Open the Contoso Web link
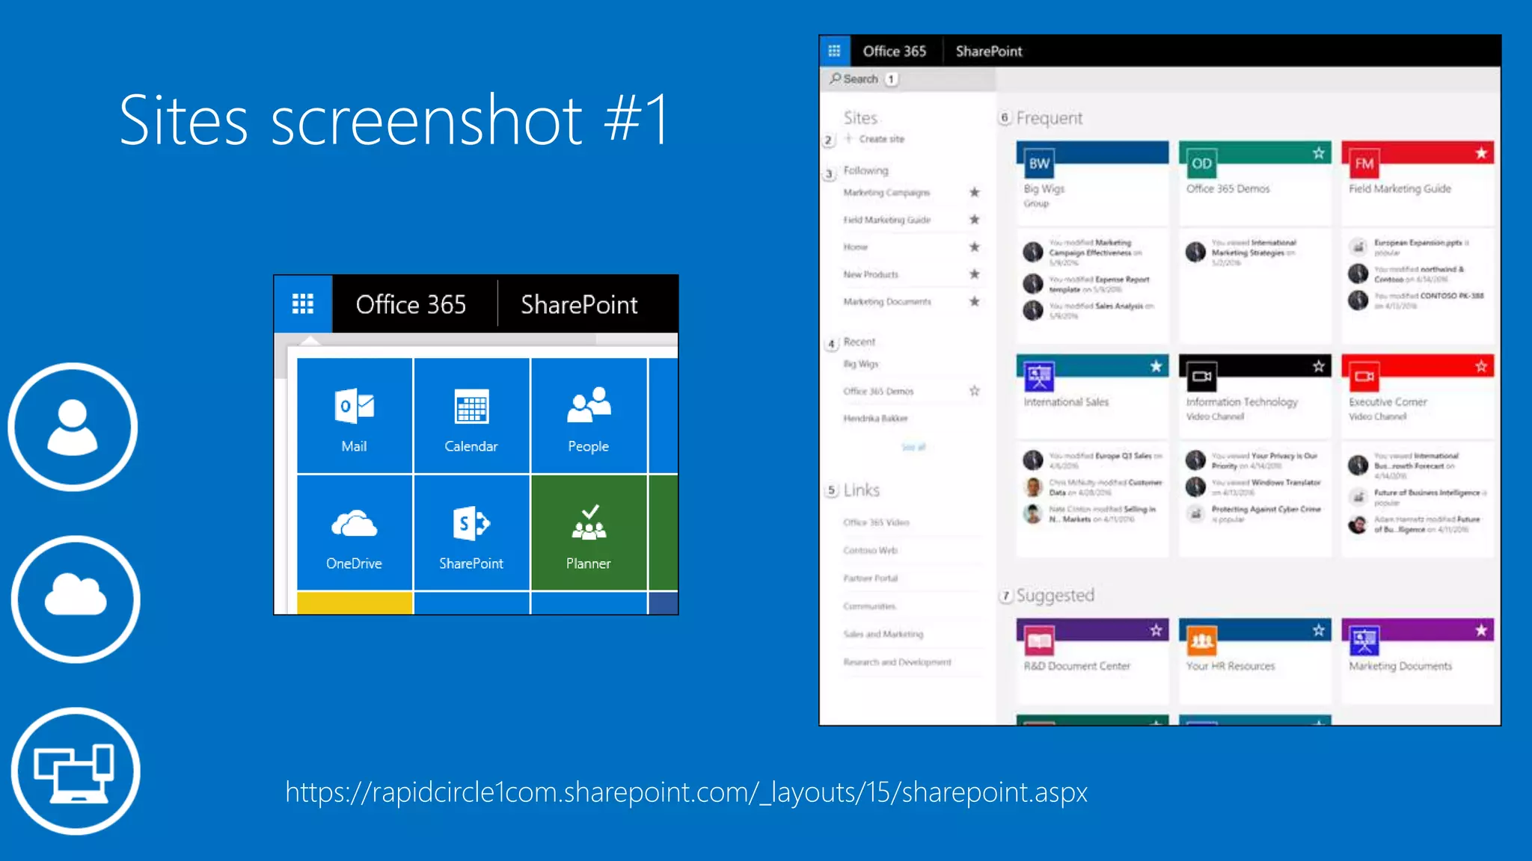This screenshot has height=861, width=1532. coord(870,550)
